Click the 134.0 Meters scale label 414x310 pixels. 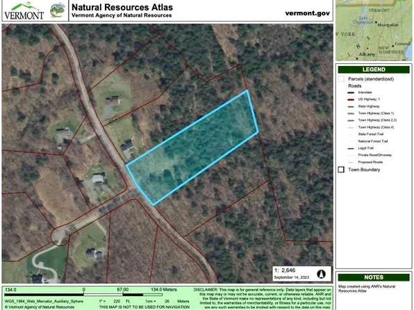click(x=164, y=290)
